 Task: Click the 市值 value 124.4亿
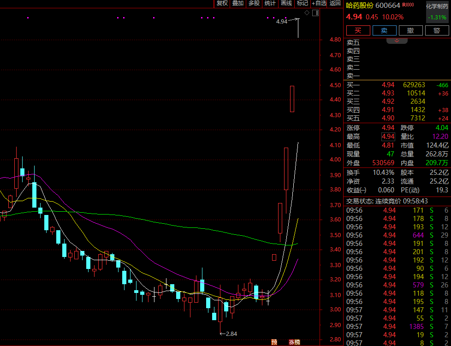point(437,145)
